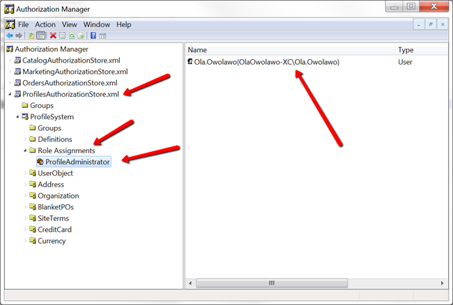Viewport: 453px width, 305px height.
Task: Click the Back arrow in the toolbar
Action: pyautogui.click(x=10, y=36)
